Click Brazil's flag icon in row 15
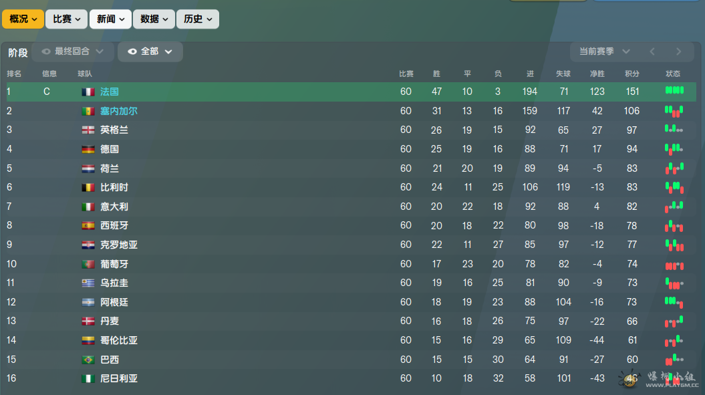Viewport: 705px width, 395px height. click(x=88, y=360)
